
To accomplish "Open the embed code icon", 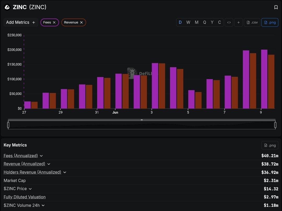I will [x=229, y=22].
